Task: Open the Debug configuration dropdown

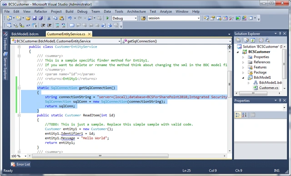Action: coord(135,18)
